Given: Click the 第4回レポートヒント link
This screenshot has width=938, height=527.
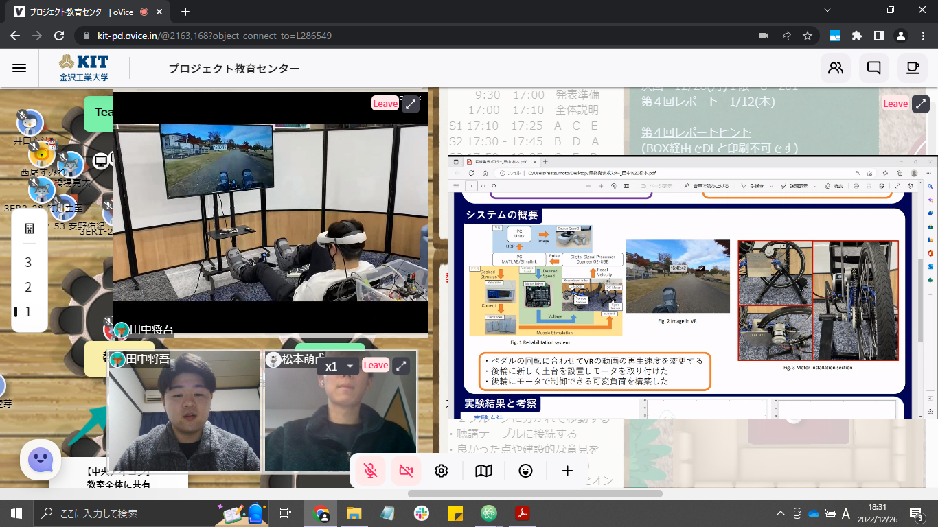Looking at the screenshot, I should tap(696, 132).
